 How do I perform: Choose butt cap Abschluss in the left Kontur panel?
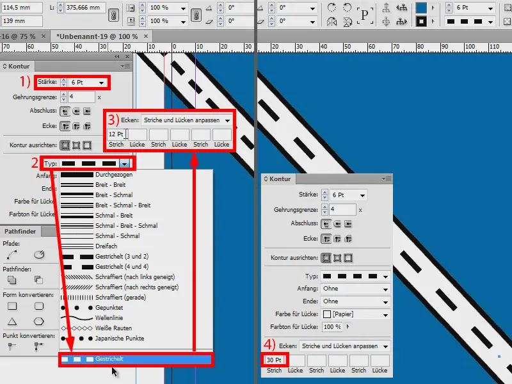pyautogui.click(x=65, y=111)
